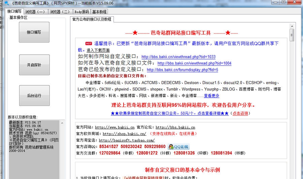303x179 pixels.
Task: Click the 点击咨询 link
Action: [240, 113]
